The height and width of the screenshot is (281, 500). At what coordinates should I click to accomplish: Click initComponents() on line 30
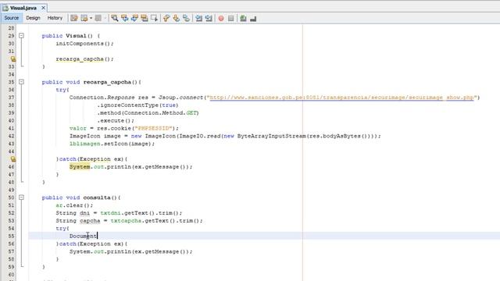pos(84,44)
